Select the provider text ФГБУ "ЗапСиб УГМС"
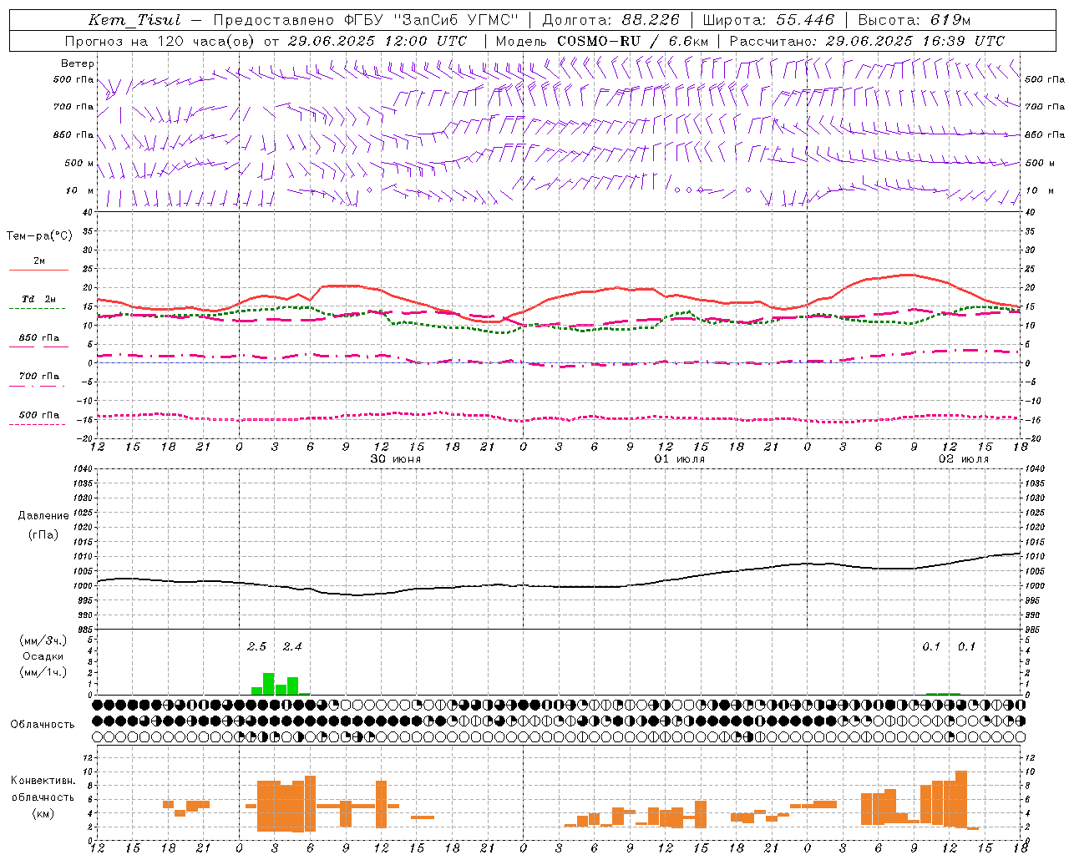1069x855 pixels. click(431, 20)
